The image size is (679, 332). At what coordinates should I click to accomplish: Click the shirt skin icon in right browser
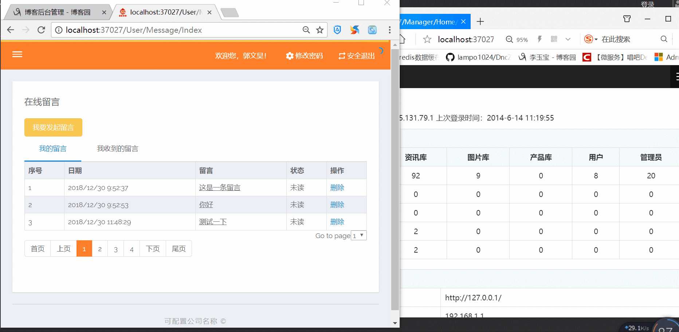click(627, 19)
